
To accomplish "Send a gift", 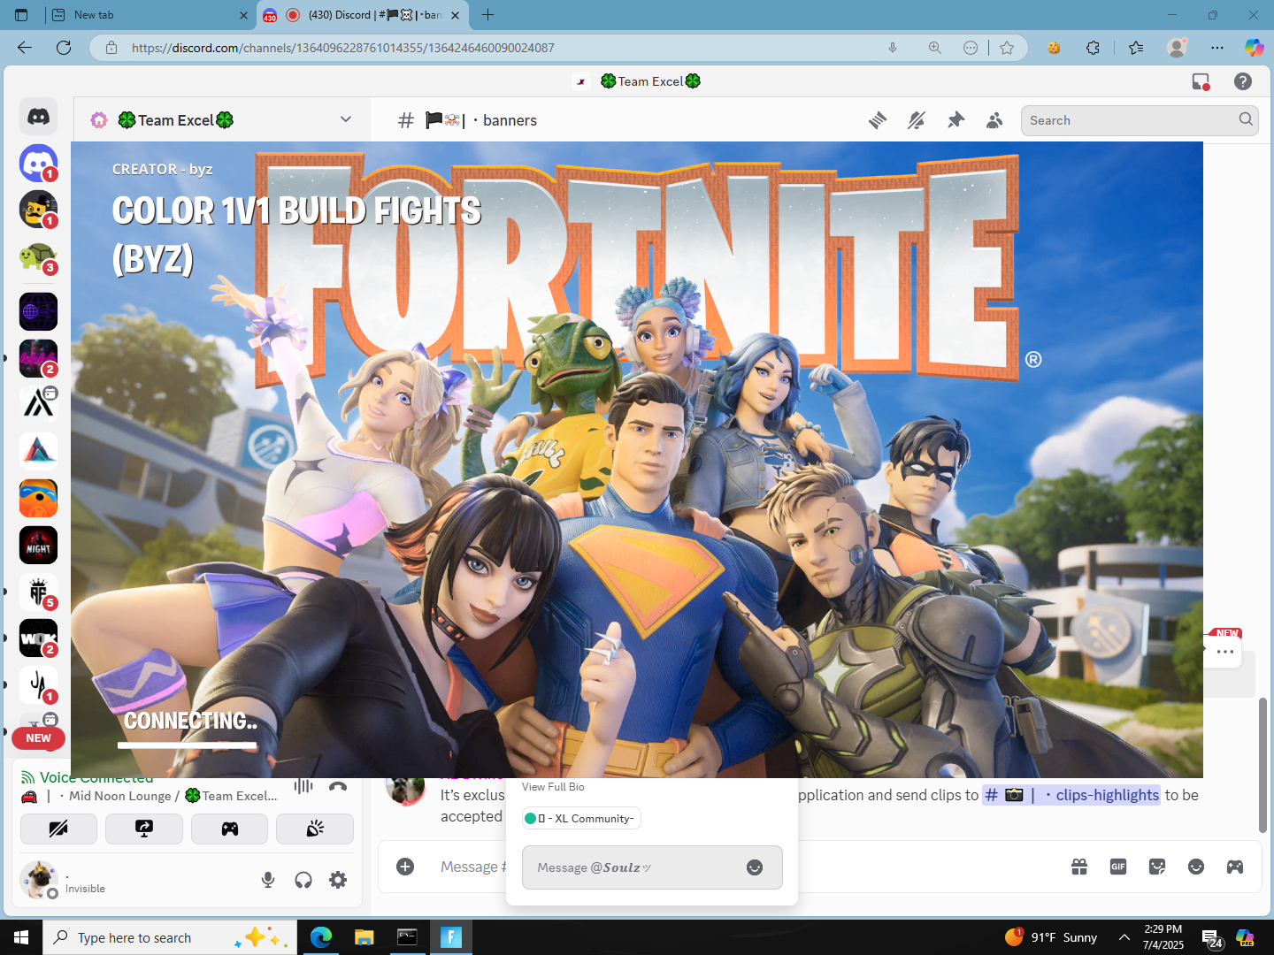I will coord(1079,867).
